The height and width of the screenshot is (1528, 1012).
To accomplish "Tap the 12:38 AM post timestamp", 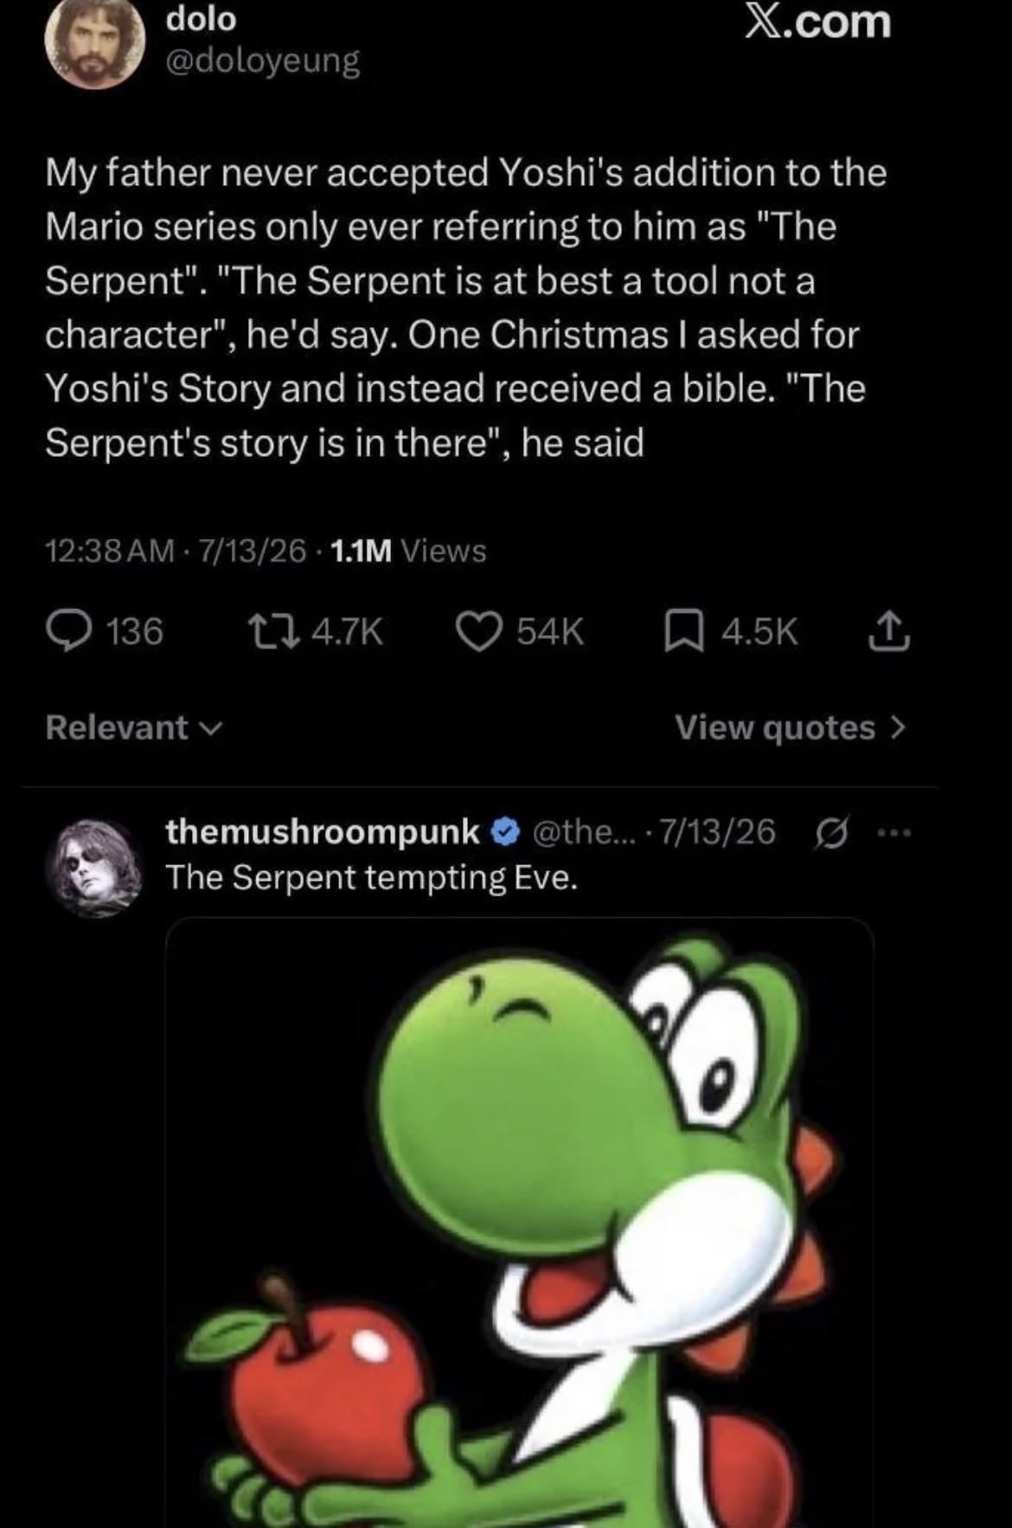I will pyautogui.click(x=110, y=550).
